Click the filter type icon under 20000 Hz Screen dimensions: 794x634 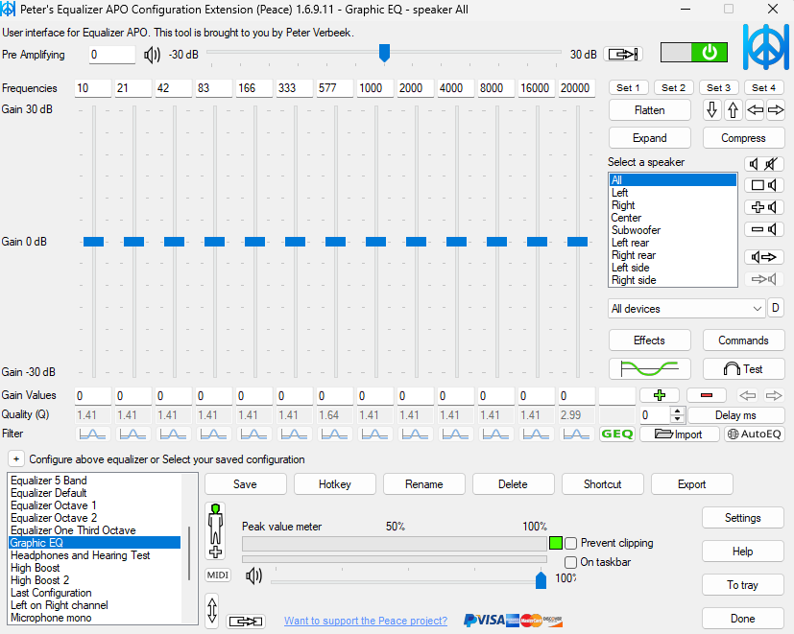click(x=576, y=434)
